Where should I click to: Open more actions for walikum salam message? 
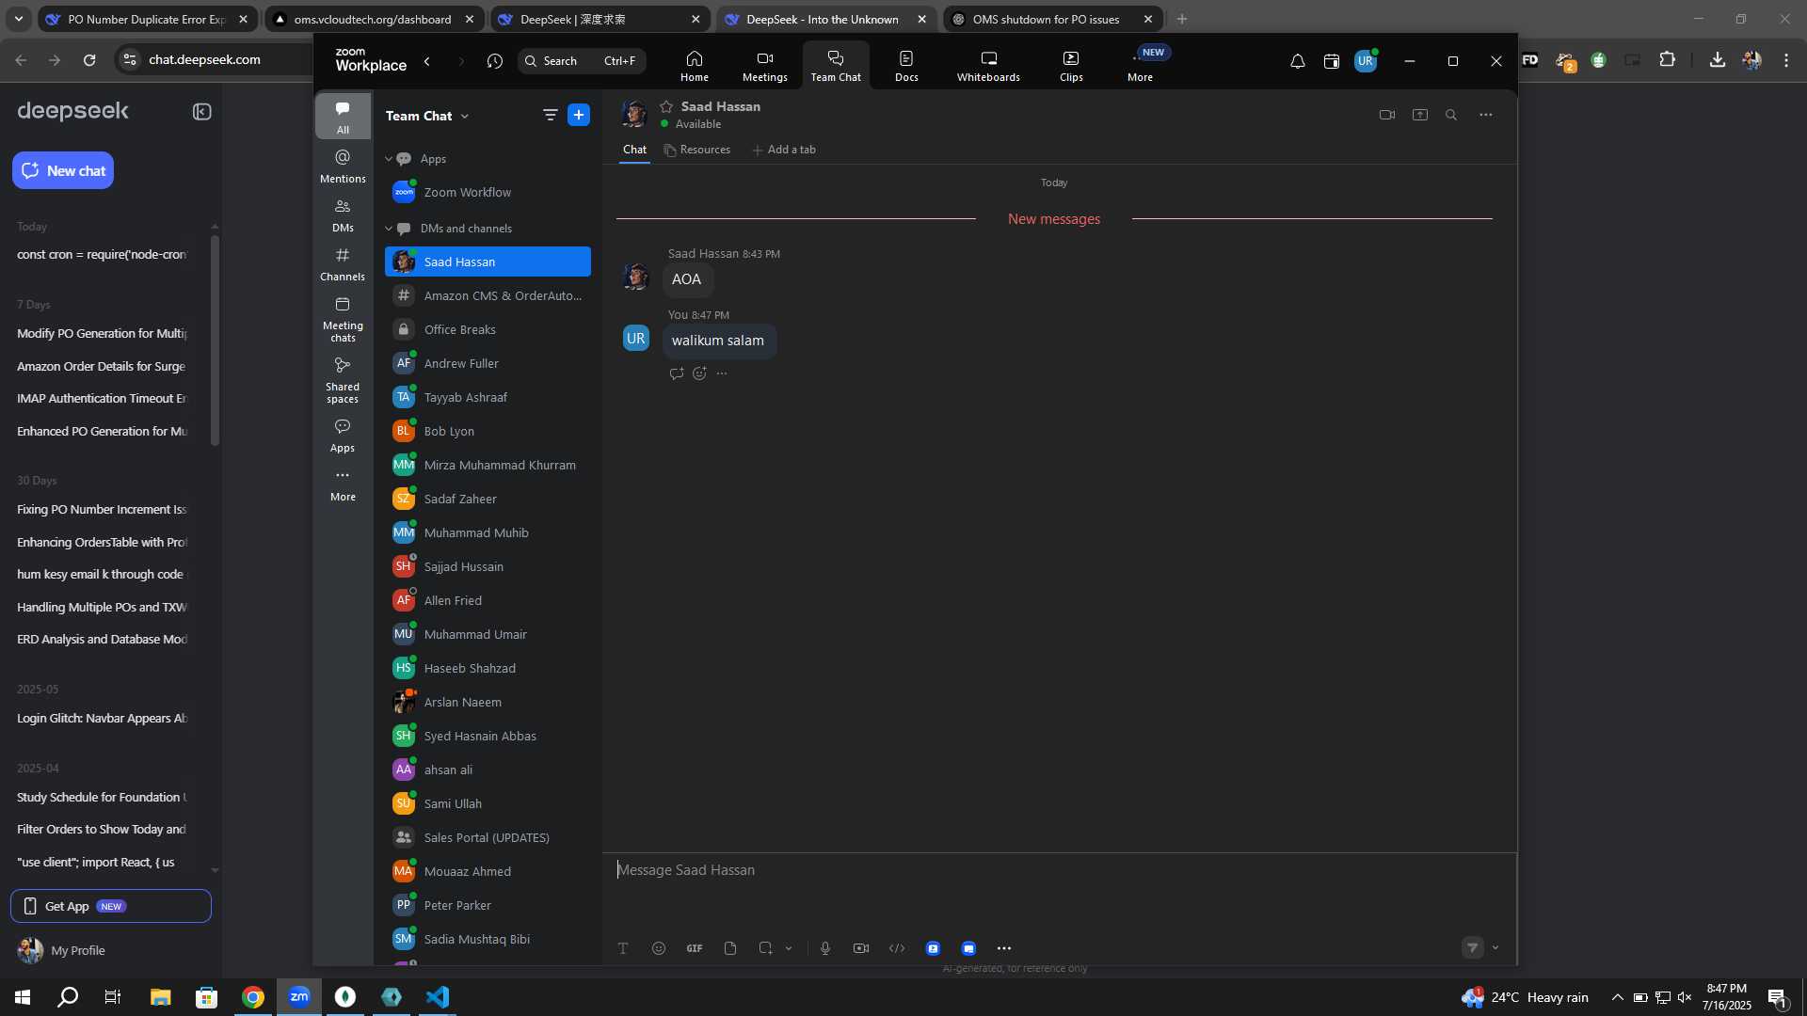722,373
